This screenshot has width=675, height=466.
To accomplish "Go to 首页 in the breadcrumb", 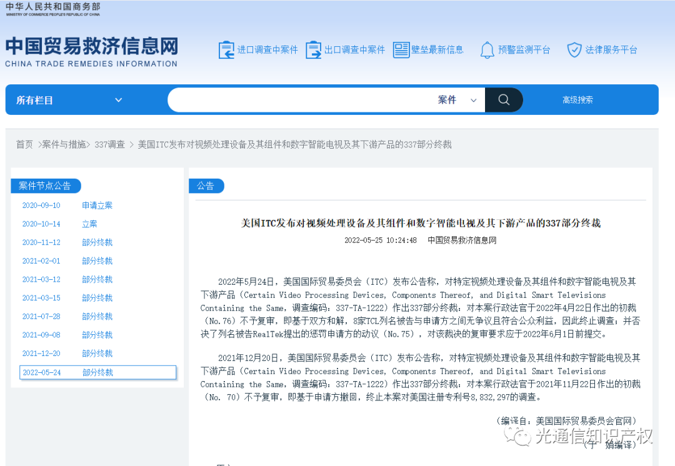I will pyautogui.click(x=24, y=144).
